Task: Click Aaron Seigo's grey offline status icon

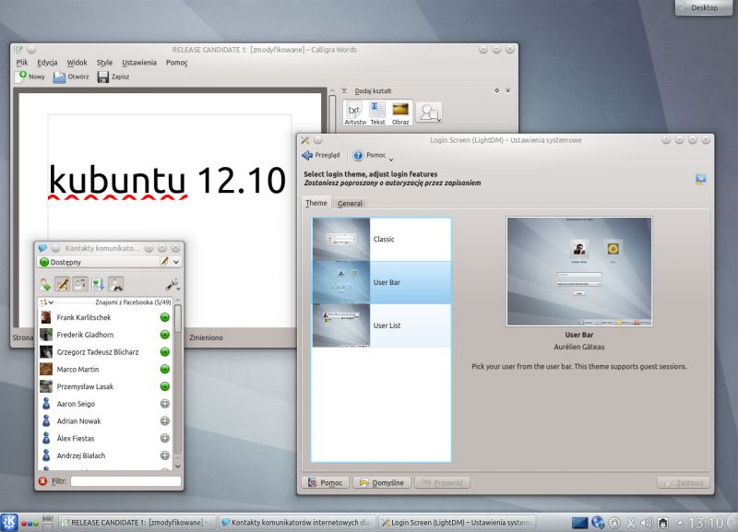Action: coord(165,404)
